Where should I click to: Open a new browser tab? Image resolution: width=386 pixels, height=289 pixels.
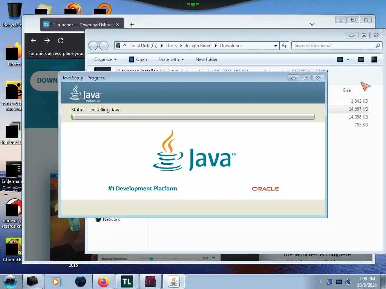tap(132, 24)
